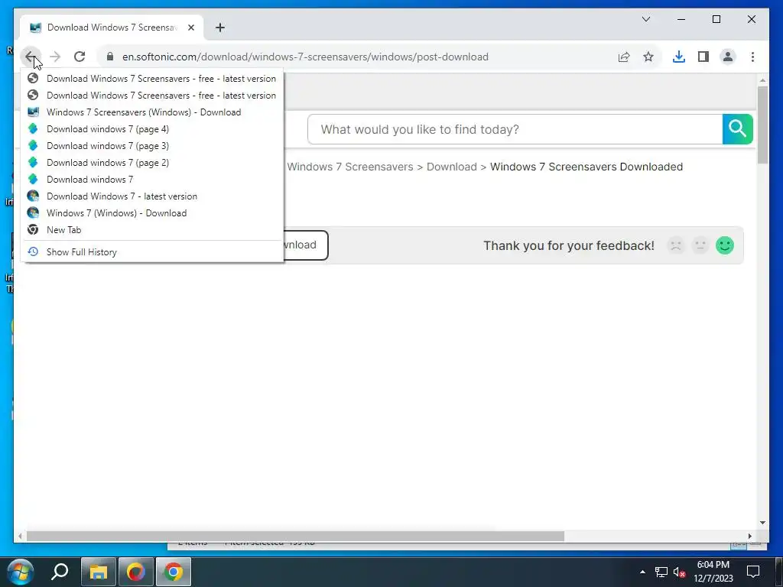This screenshot has width=783, height=587.
Task: Select first 'Download Windows 7 Screensavers - free' history entry
Action: pyautogui.click(x=152, y=79)
